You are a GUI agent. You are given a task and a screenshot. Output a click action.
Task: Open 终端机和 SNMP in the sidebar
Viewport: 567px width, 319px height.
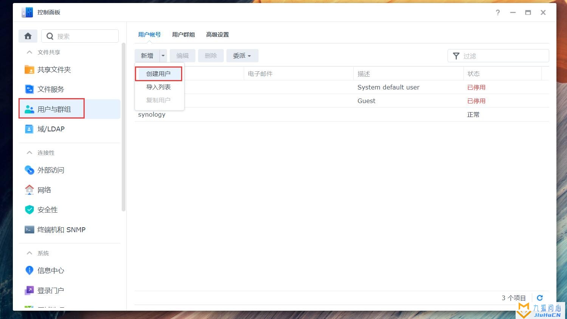(70, 230)
